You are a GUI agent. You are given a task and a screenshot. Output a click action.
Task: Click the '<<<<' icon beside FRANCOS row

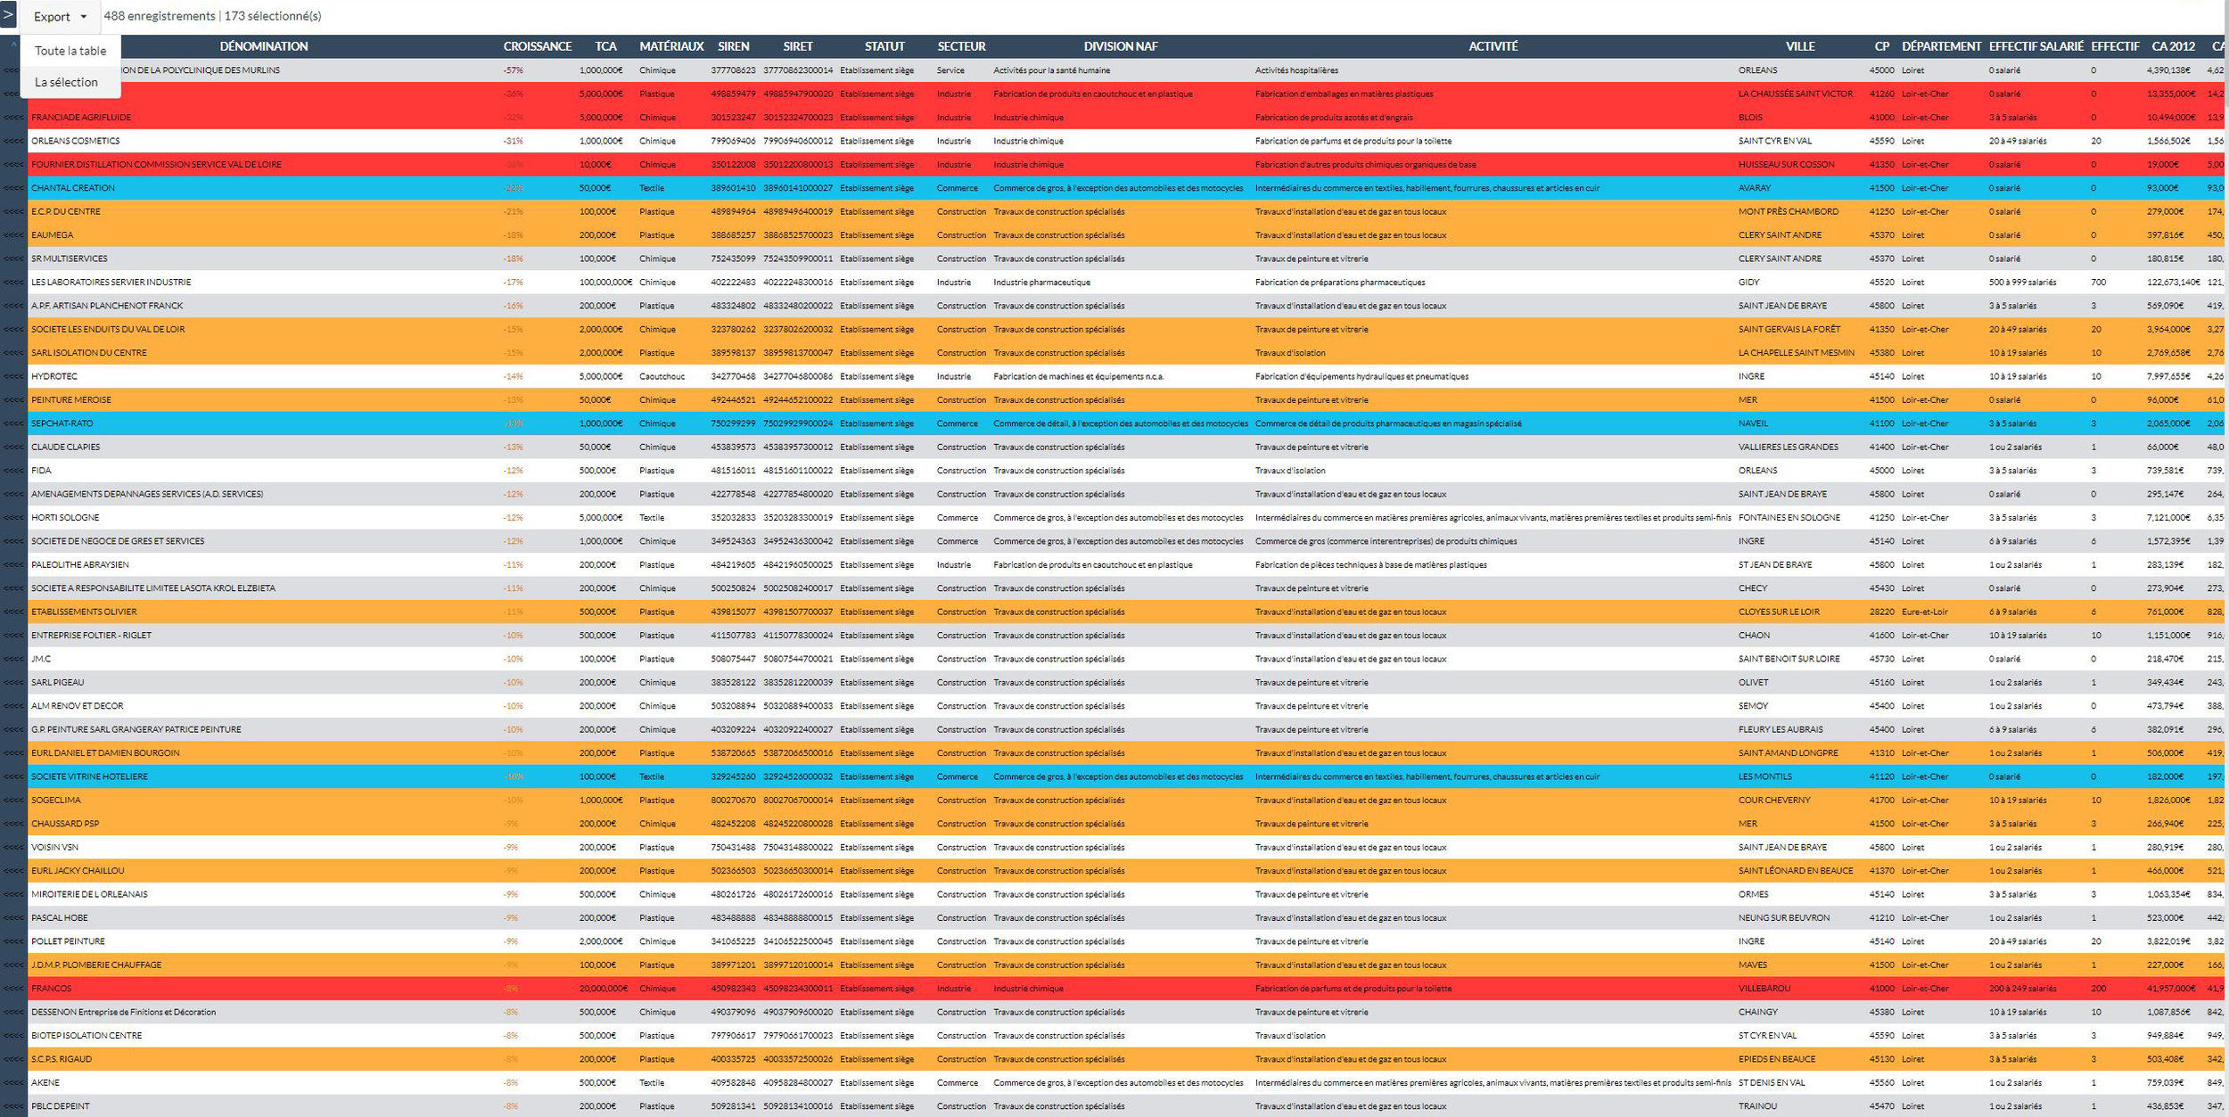coord(13,989)
